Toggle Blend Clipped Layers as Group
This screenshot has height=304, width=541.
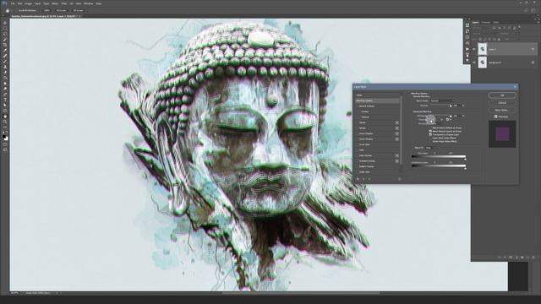[x=430, y=132]
